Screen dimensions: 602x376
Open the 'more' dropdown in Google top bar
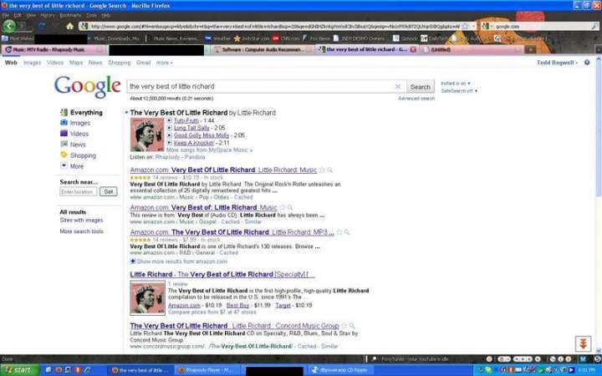[165, 63]
